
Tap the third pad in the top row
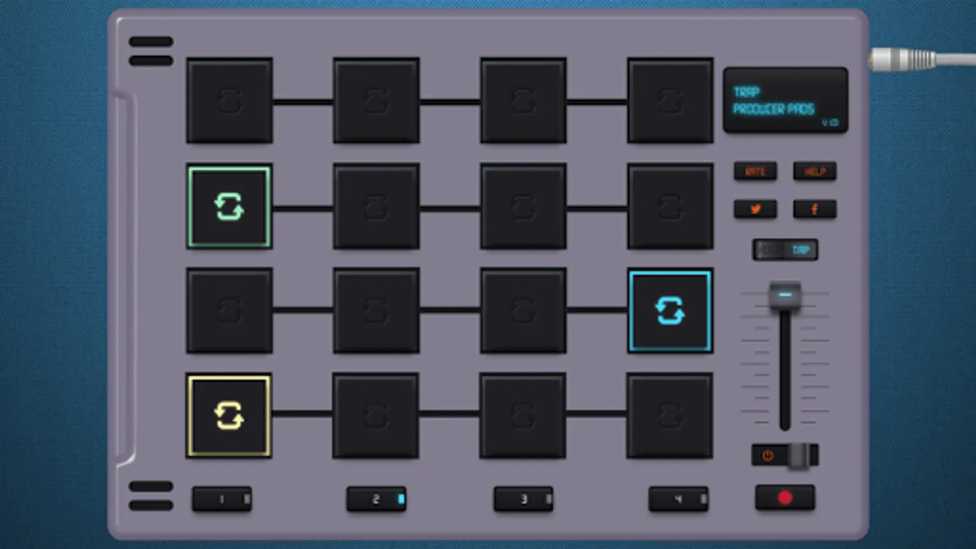tap(523, 101)
